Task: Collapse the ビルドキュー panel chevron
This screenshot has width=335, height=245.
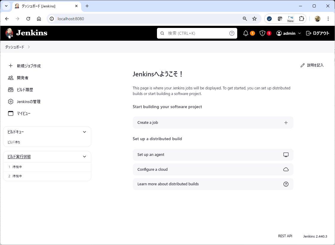Action: 84,132
